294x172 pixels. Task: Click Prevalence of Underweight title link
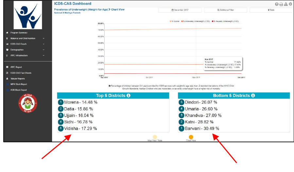pyautogui.click(x=81, y=9)
